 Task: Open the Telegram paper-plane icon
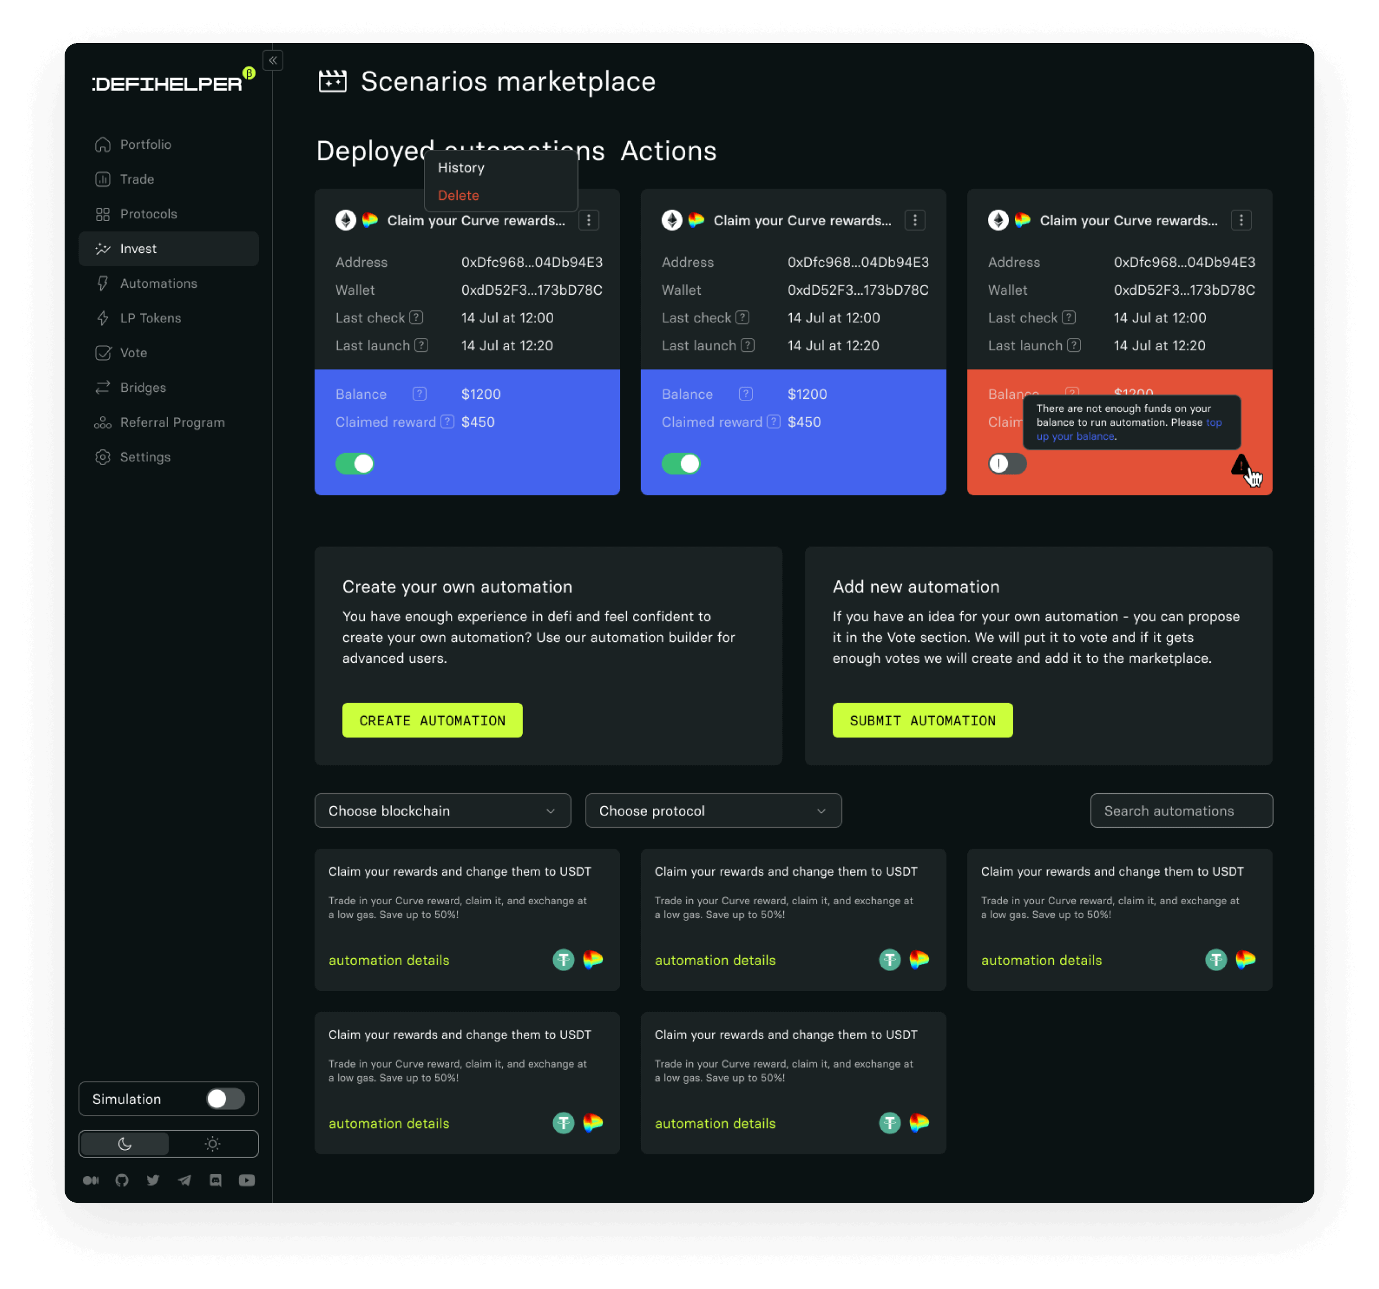coord(185,1180)
